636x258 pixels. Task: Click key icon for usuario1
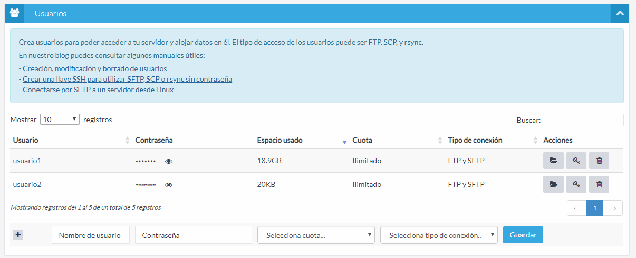(x=576, y=161)
